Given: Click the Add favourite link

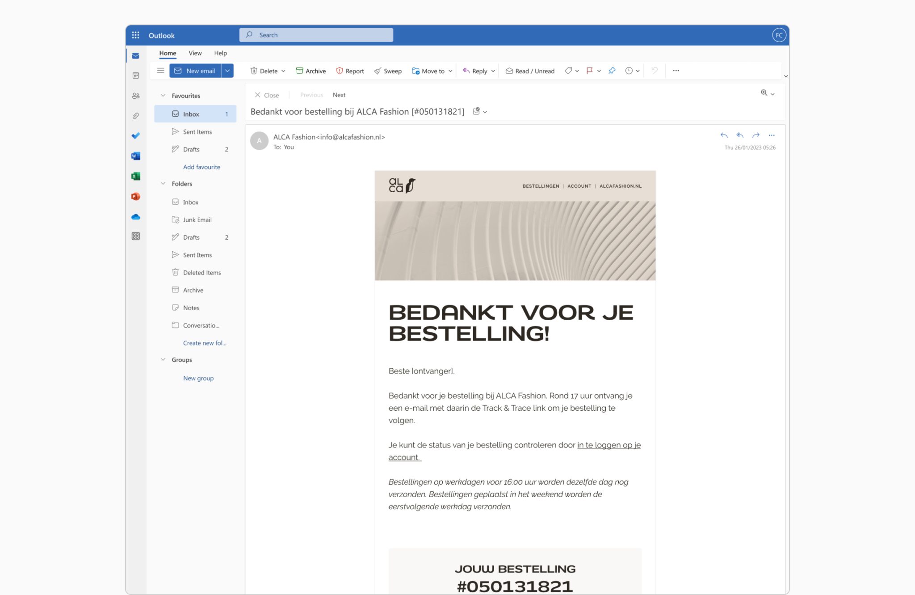Looking at the screenshot, I should 201,167.
